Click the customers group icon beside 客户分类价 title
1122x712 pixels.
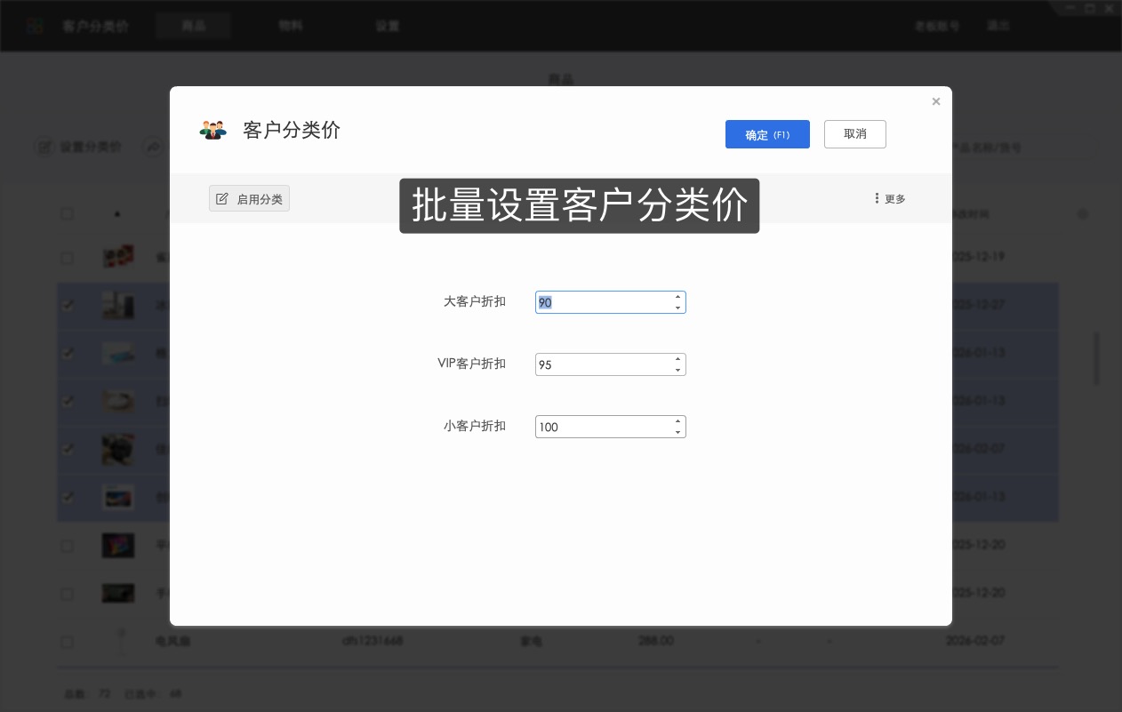point(212,130)
